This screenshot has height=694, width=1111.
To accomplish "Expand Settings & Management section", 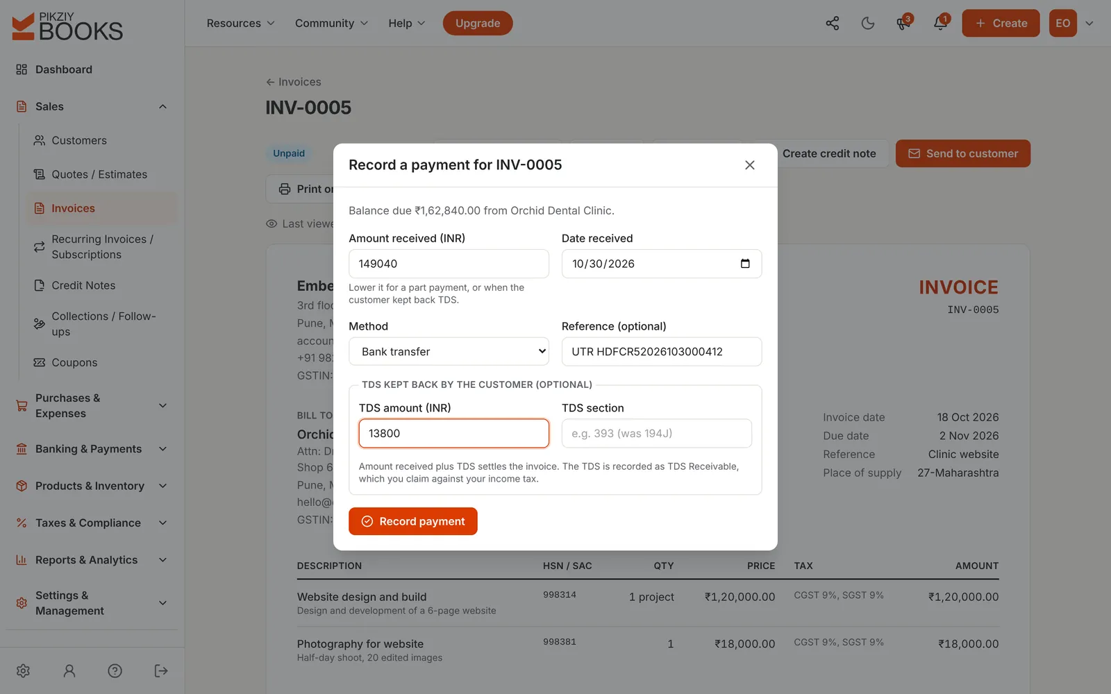I will point(92,603).
